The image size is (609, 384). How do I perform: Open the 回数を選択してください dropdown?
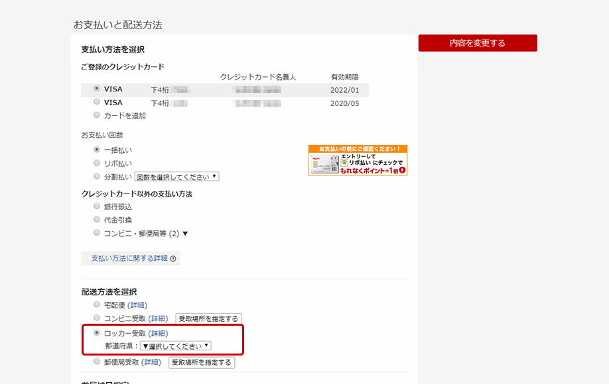tap(176, 177)
